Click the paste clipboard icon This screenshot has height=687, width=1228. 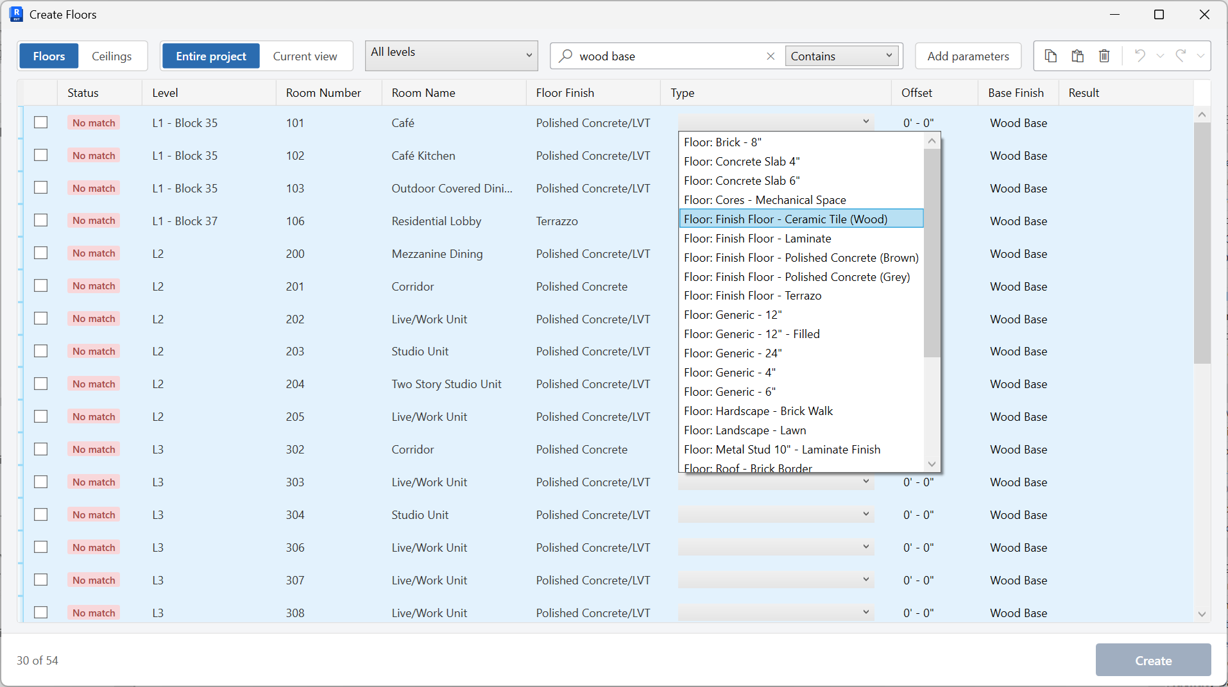[x=1078, y=56]
